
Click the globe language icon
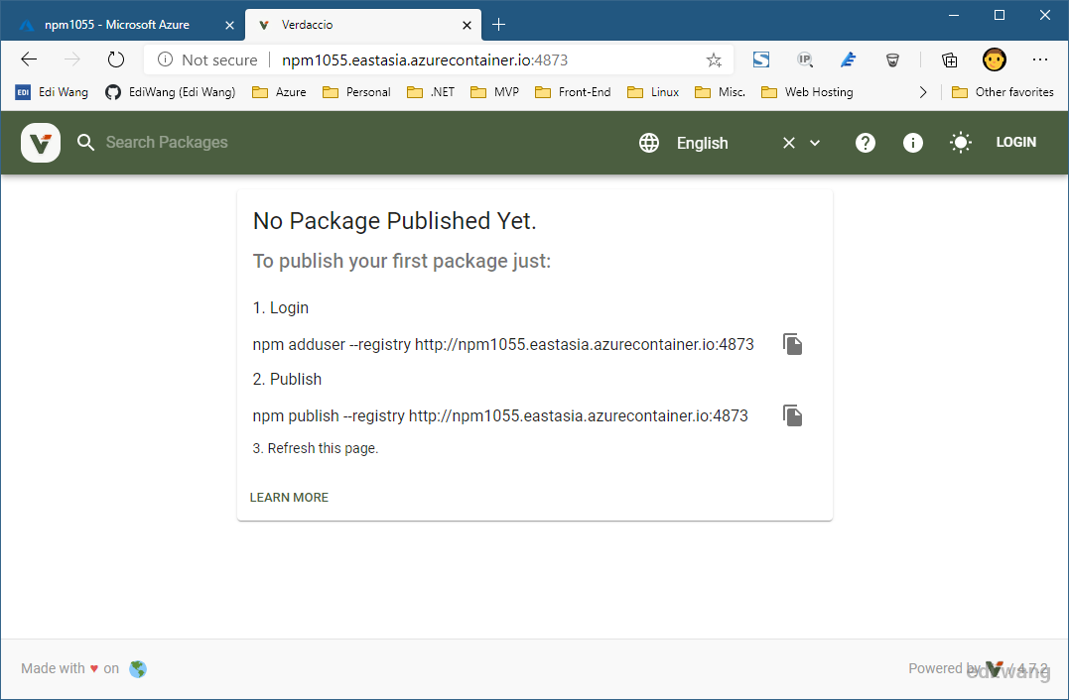649,143
